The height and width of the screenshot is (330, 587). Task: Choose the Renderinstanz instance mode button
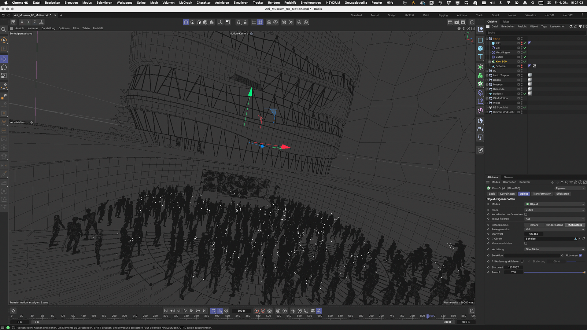coord(554,225)
